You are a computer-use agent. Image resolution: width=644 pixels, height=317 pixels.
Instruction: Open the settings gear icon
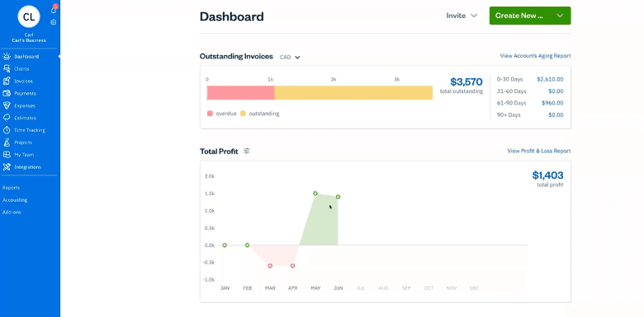tap(54, 22)
